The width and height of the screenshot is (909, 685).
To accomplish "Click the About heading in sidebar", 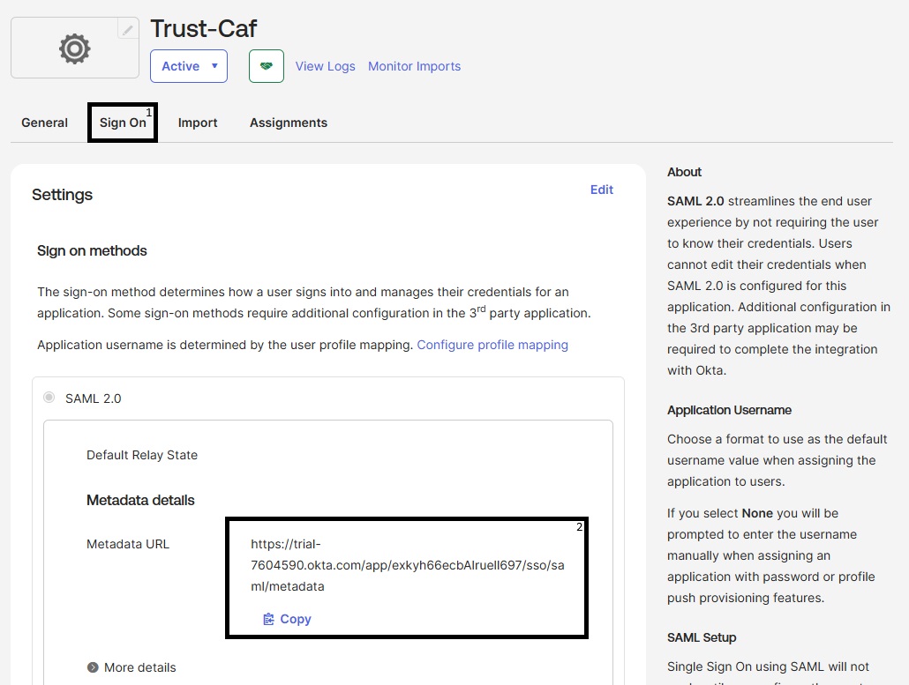I will [x=684, y=172].
